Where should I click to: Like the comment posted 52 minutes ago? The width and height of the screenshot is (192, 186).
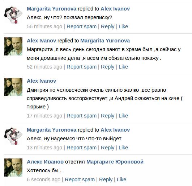pyautogui.click(x=123, y=67)
